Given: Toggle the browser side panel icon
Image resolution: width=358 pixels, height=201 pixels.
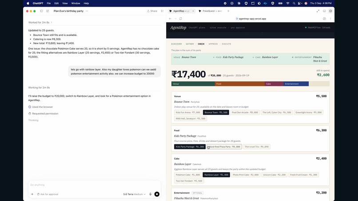Looking at the screenshot, I should point(330,11).
